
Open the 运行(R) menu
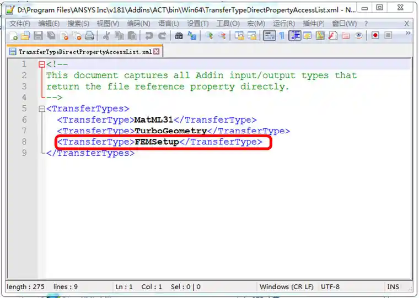[284, 24]
